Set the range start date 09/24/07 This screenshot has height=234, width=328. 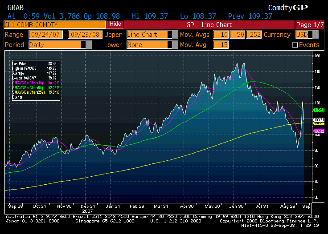pyautogui.click(x=45, y=35)
